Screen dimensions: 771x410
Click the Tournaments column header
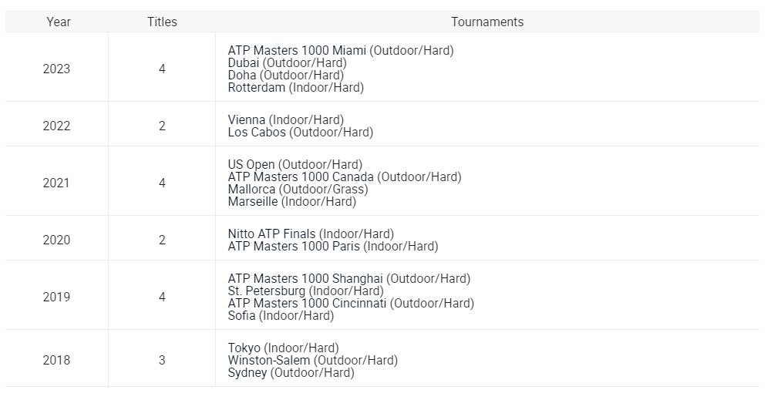click(487, 22)
